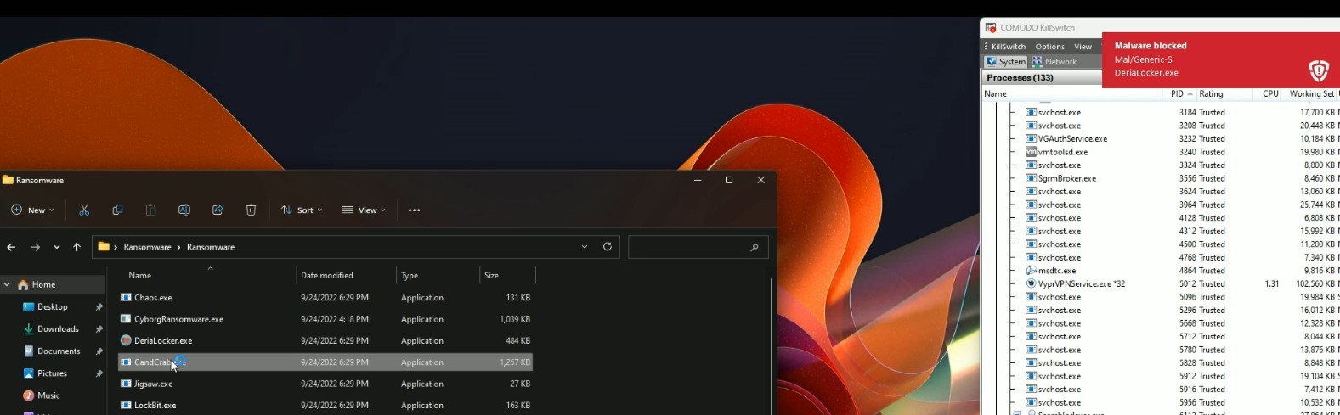Open Music in the navigation pane

(x=48, y=395)
